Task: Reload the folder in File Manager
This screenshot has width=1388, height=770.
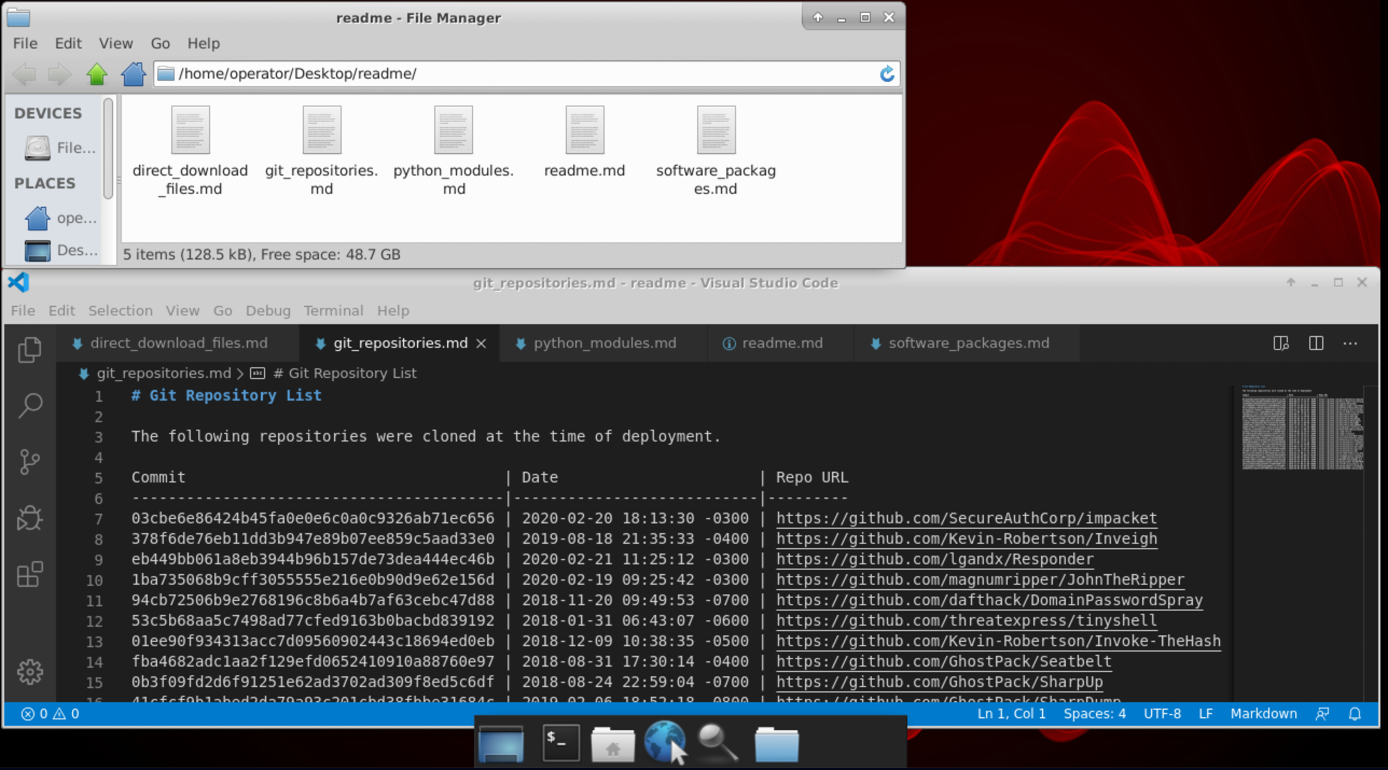Action: click(887, 74)
